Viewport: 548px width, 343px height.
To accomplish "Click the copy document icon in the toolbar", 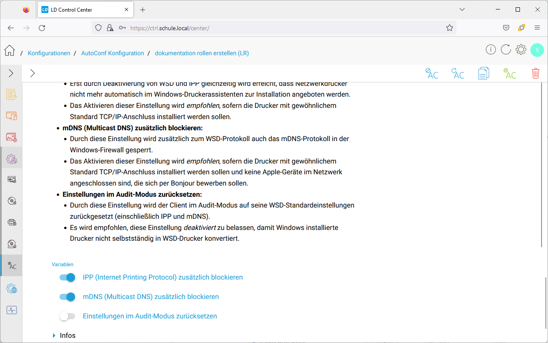I will pyautogui.click(x=484, y=73).
